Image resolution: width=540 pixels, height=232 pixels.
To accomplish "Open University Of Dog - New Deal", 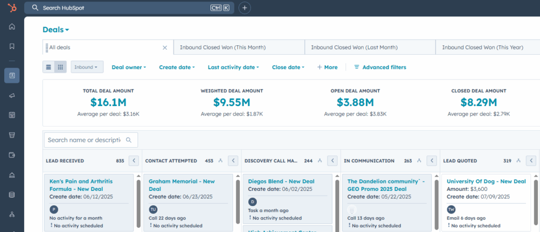I will click(x=486, y=181).
